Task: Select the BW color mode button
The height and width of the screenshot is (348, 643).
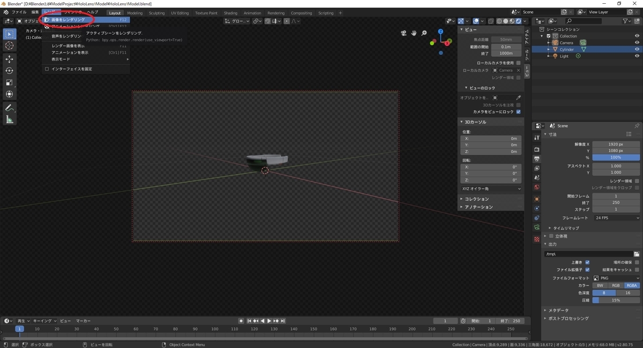Action: [x=600, y=285]
